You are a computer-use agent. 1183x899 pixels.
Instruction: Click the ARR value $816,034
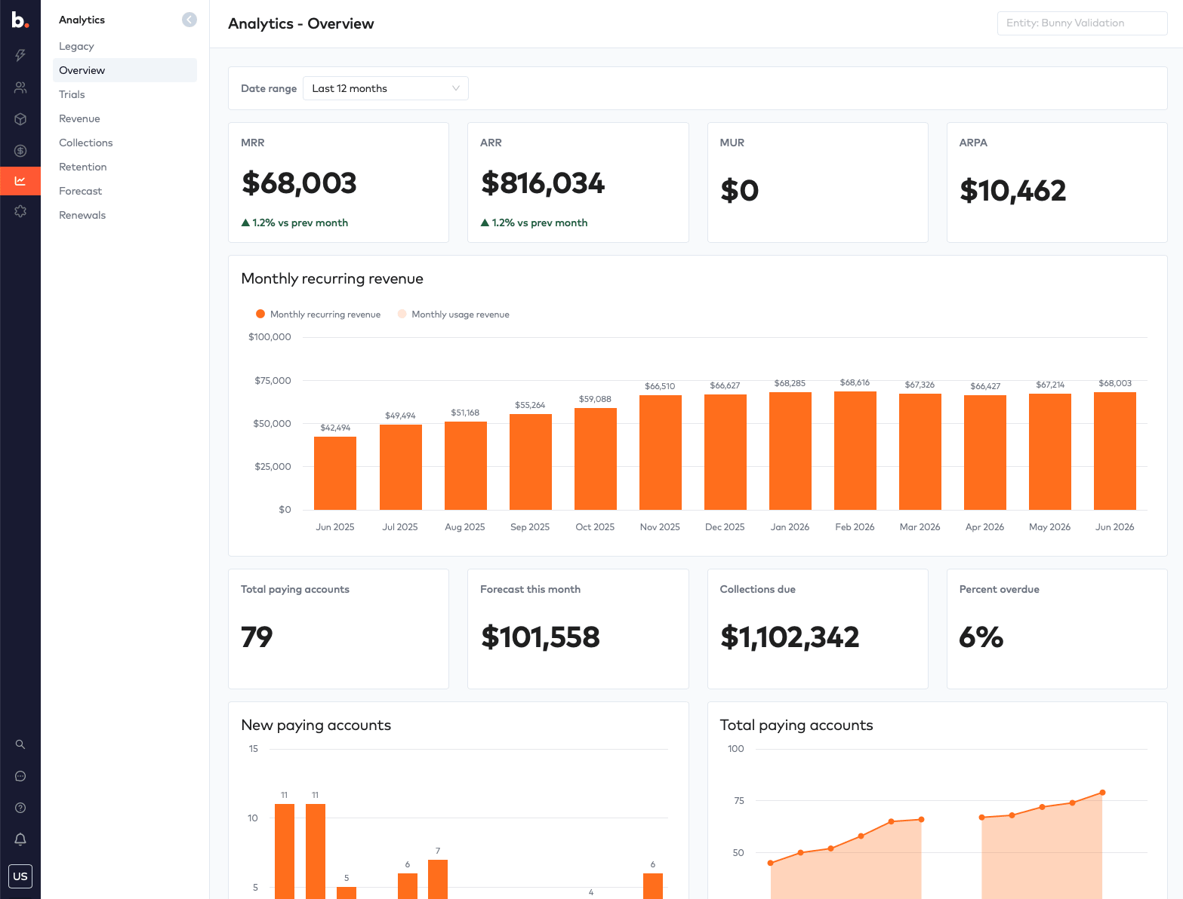pyautogui.click(x=543, y=183)
